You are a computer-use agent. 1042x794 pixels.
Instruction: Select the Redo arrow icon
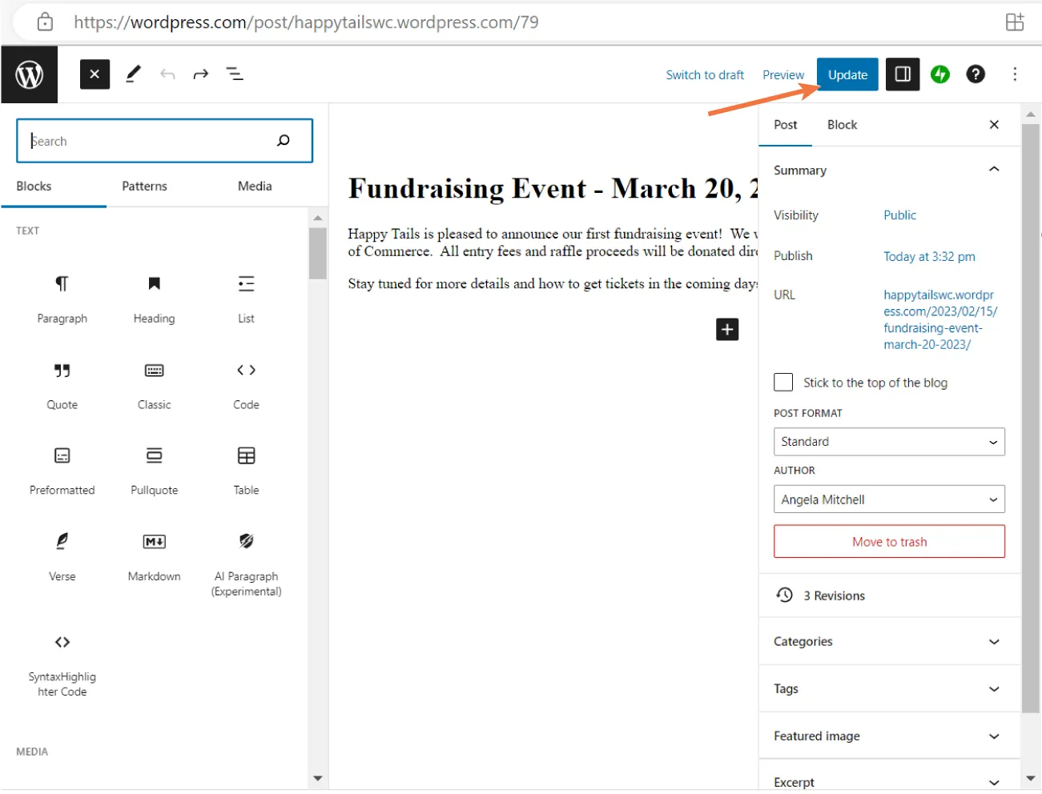click(200, 74)
